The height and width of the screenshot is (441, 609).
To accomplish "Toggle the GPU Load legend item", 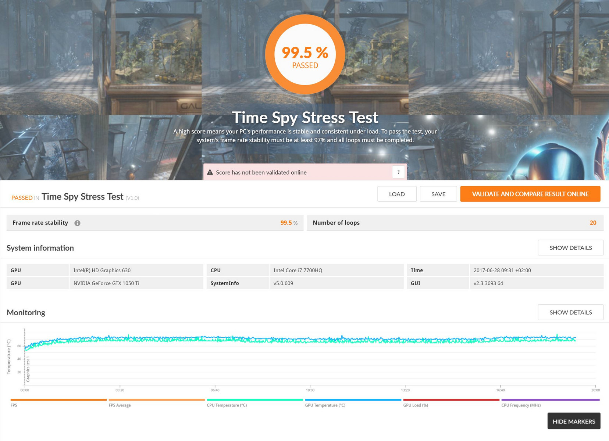I will point(451,400).
